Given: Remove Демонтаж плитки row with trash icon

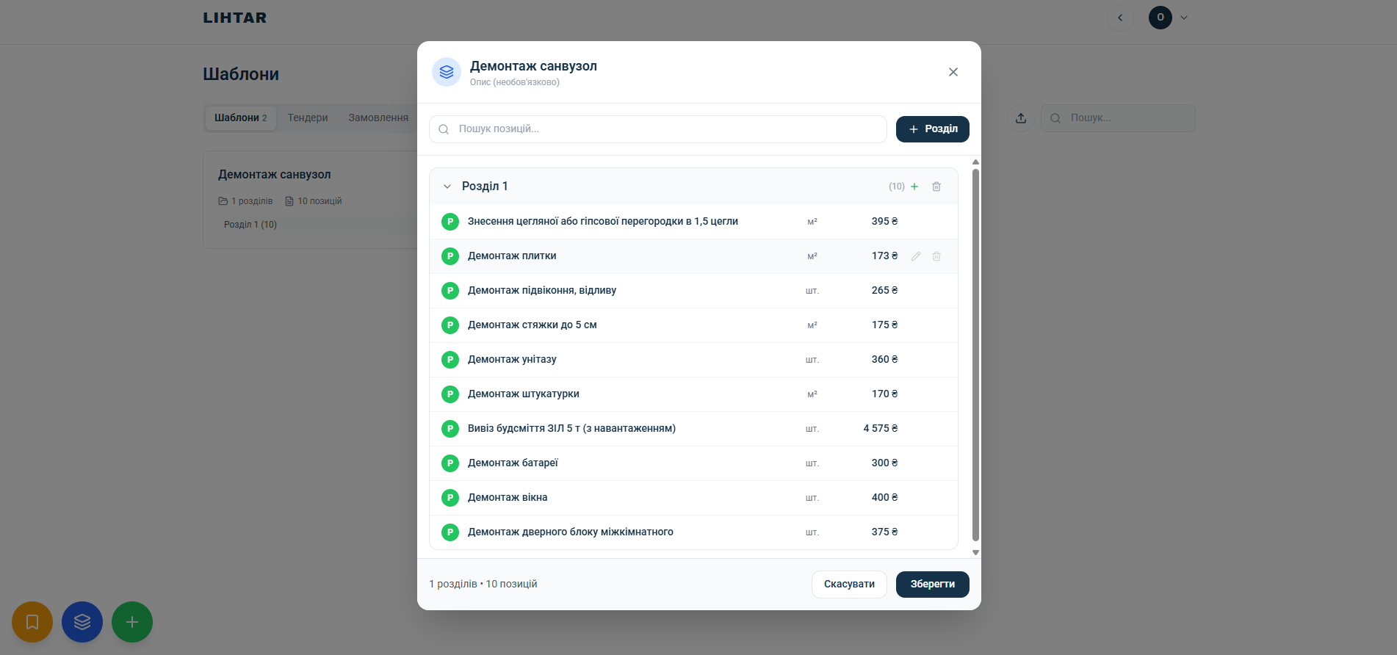Looking at the screenshot, I should tap(936, 256).
